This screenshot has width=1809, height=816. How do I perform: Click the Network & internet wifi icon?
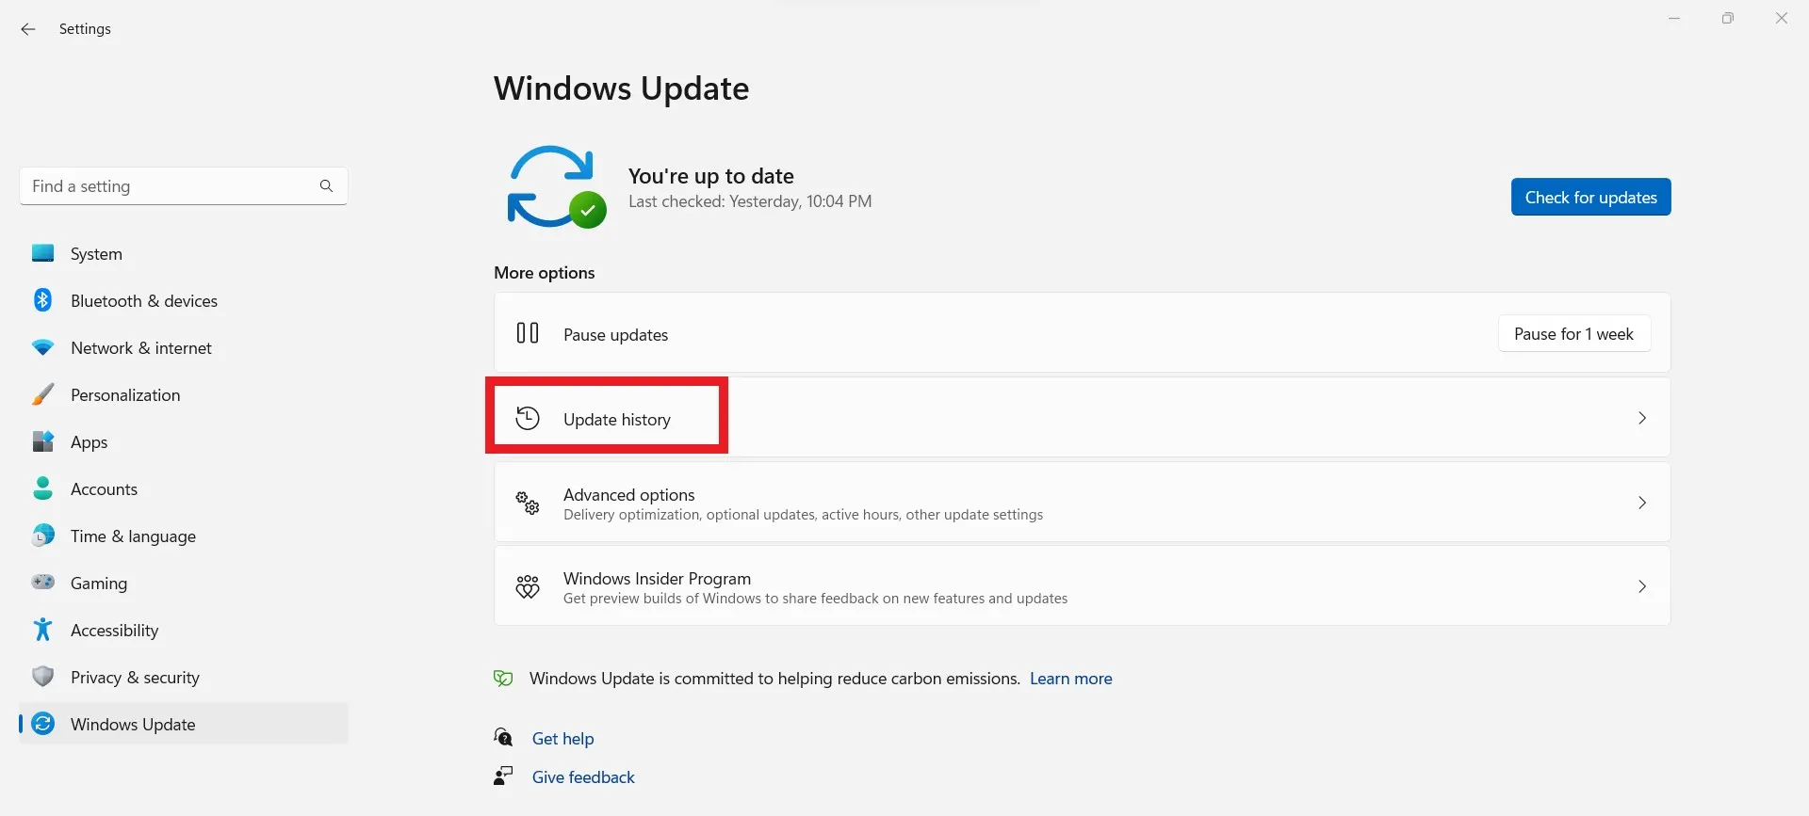tap(43, 347)
